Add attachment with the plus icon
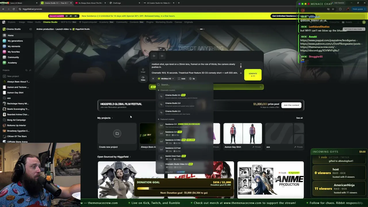368x207 pixels. tap(153, 78)
